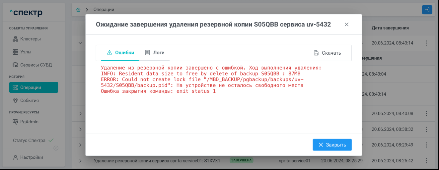Screen dimensions: 439x170
Task: Click the dialog title text
Action: tap(213, 24)
